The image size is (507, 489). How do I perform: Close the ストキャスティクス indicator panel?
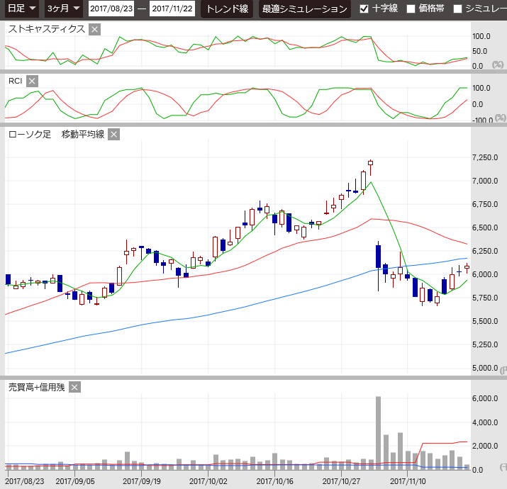[x=95, y=29]
